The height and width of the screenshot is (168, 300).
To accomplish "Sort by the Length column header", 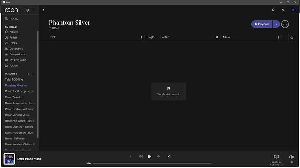I will pyautogui.click(x=150, y=37).
